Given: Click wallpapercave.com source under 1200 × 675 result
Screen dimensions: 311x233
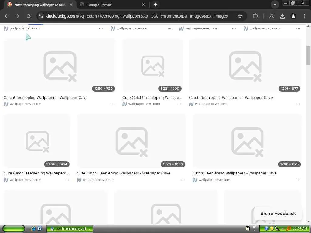Looking at the screenshot, I should coord(214,180).
